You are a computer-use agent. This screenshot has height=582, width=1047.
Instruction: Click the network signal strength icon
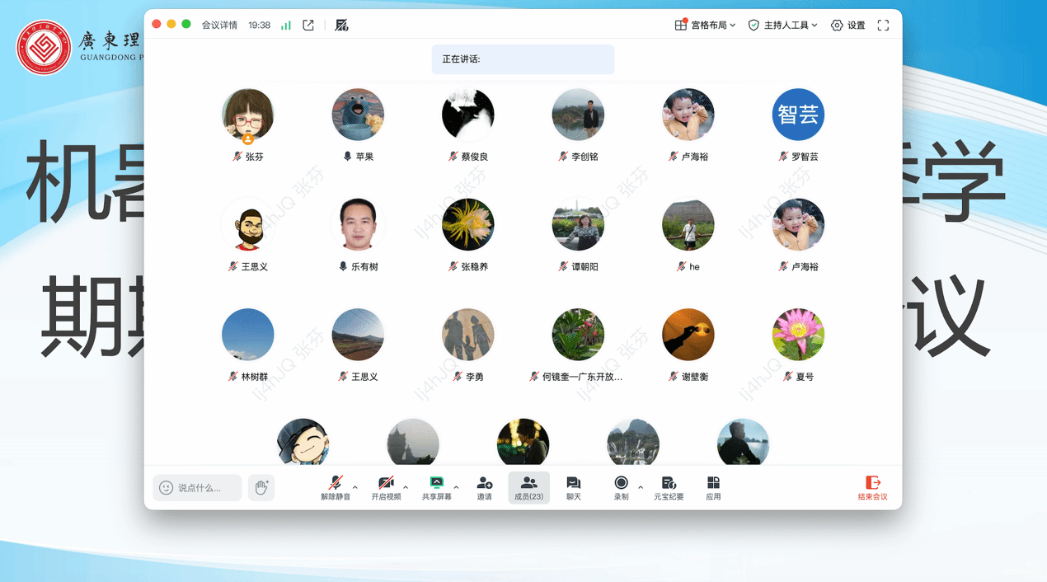tap(286, 26)
